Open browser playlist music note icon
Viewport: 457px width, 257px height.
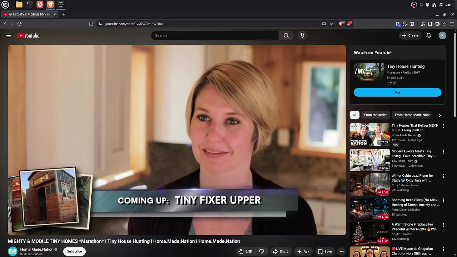(423, 24)
